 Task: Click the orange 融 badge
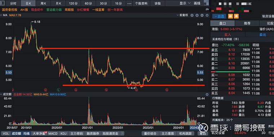click(230, 16)
